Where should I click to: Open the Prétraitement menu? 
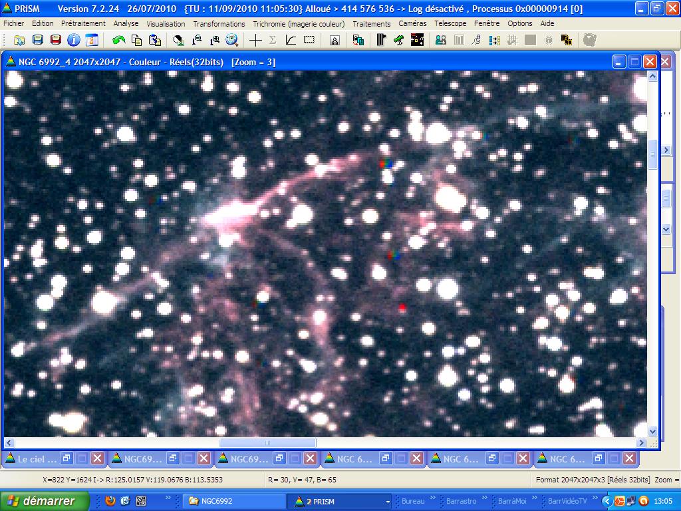pyautogui.click(x=83, y=23)
